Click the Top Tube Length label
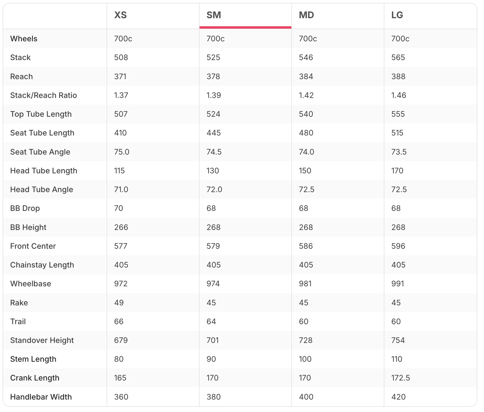 tap(41, 114)
